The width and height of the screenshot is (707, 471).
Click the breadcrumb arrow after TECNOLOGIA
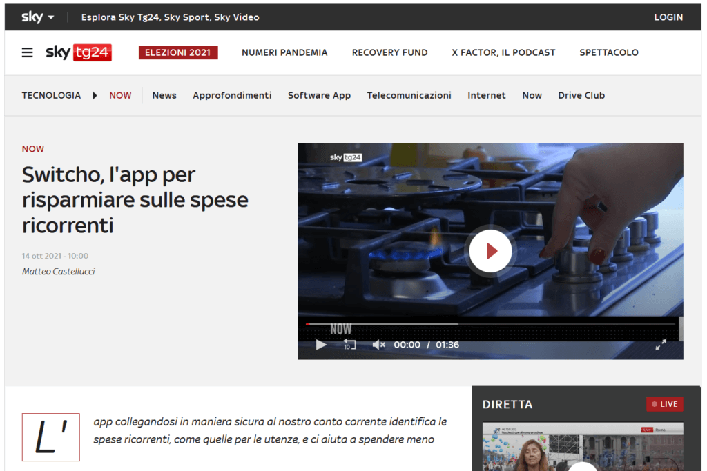coord(95,95)
